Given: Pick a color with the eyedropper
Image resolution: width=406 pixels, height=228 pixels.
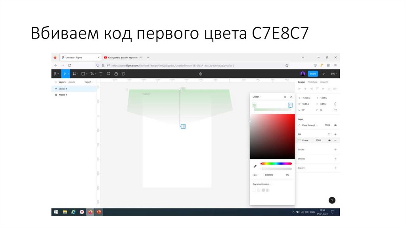Looking at the screenshot, I should [x=255, y=166].
